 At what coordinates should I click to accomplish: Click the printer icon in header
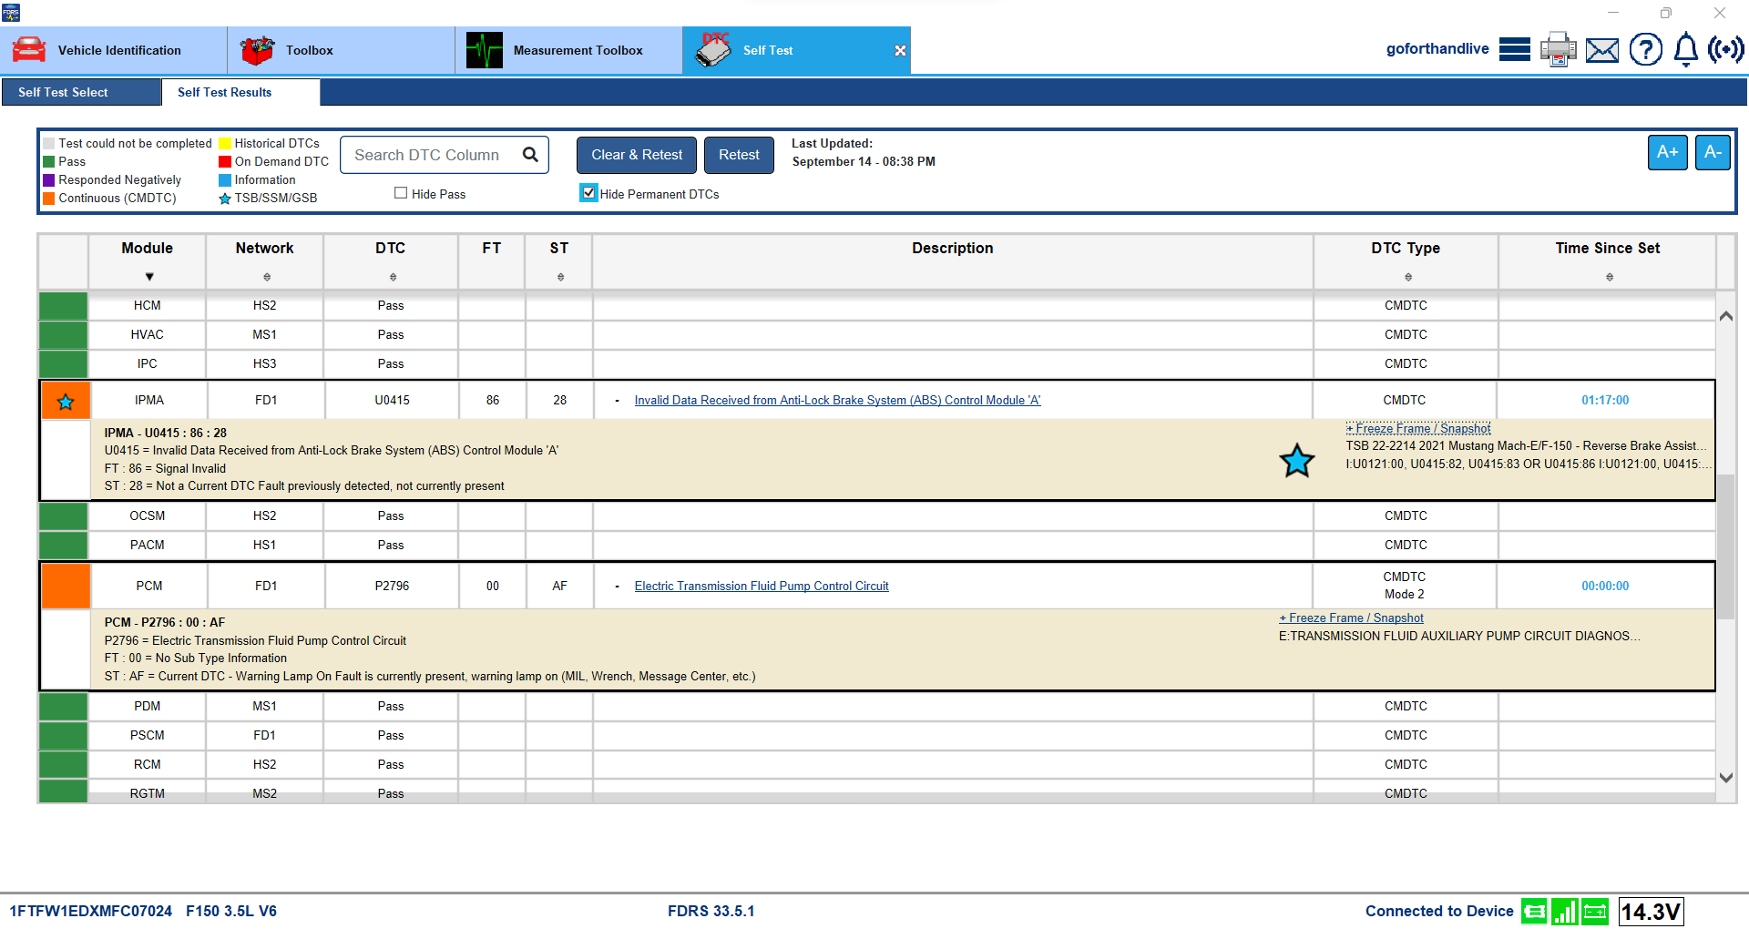(x=1558, y=49)
